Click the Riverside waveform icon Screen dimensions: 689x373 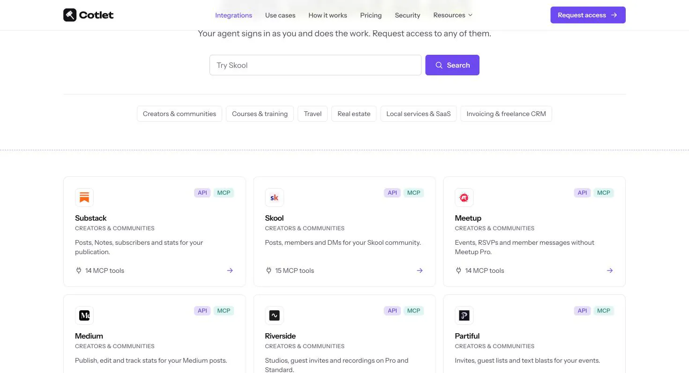(x=274, y=315)
